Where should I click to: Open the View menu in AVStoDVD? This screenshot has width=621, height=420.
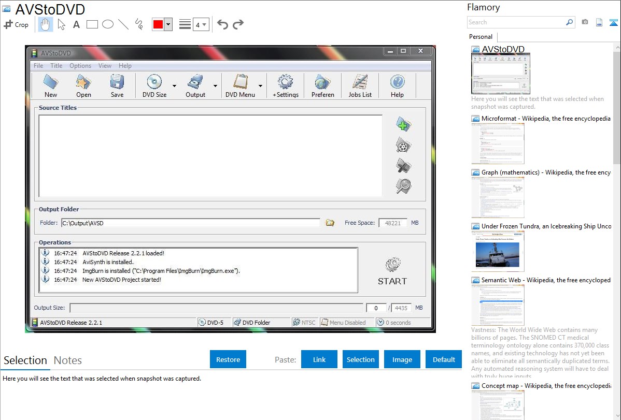pyautogui.click(x=105, y=66)
